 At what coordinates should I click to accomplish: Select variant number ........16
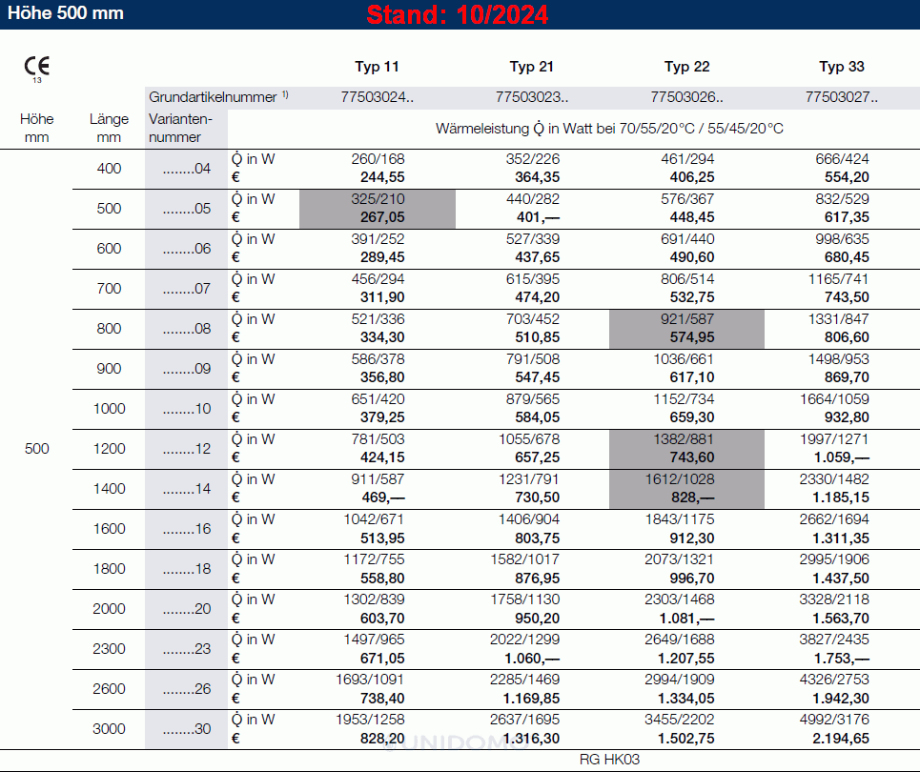186,529
